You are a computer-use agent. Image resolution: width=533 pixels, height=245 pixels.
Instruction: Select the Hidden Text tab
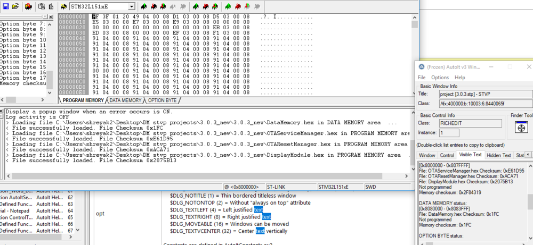499,155
